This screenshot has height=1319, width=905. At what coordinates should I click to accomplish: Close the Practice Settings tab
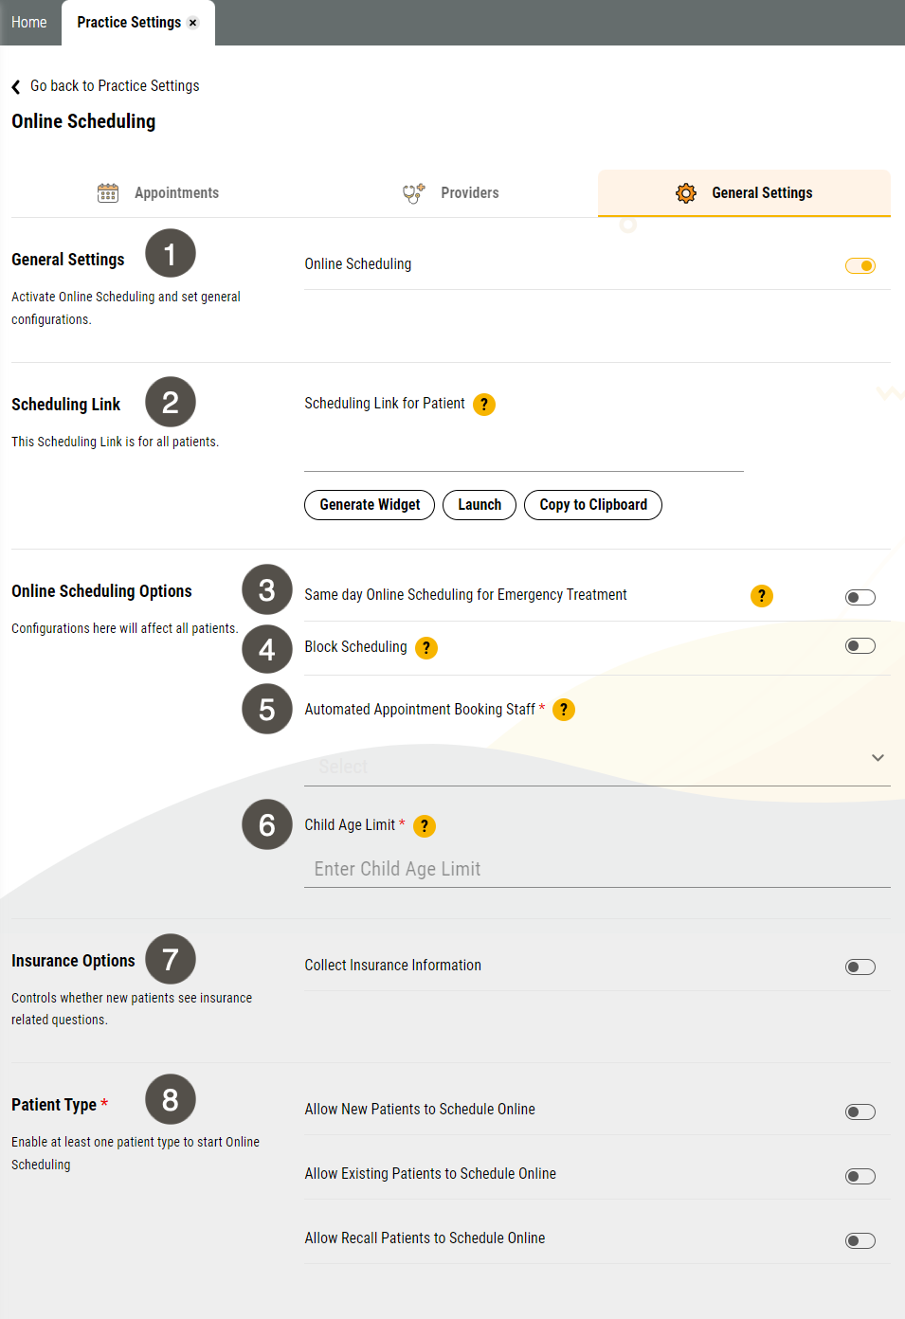193,23
